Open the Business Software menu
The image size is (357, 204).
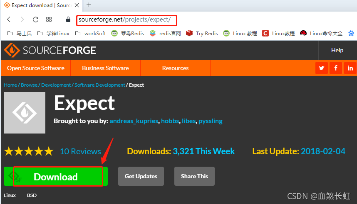tap(105, 68)
